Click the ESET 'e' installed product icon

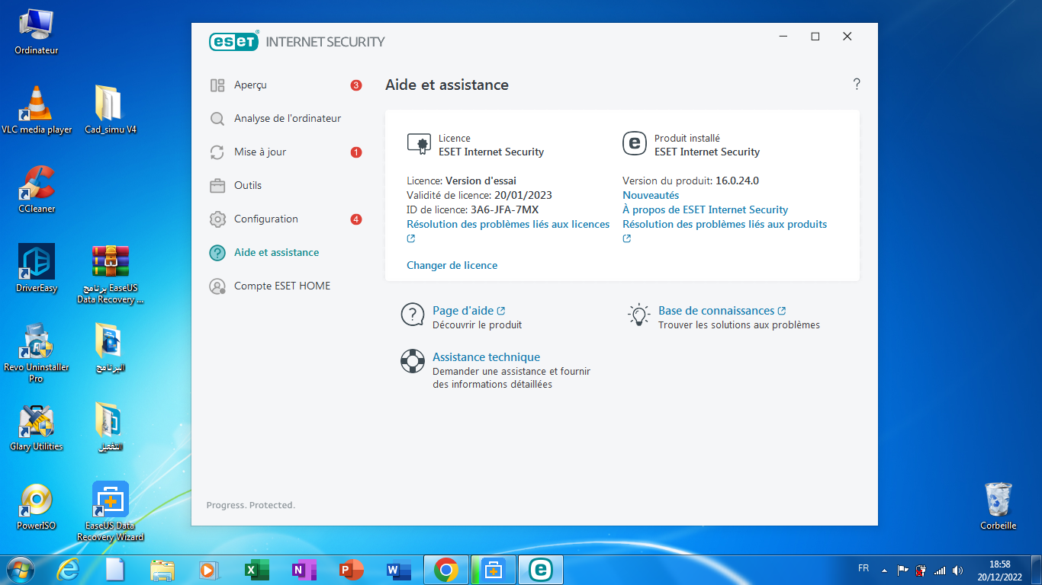click(x=634, y=143)
